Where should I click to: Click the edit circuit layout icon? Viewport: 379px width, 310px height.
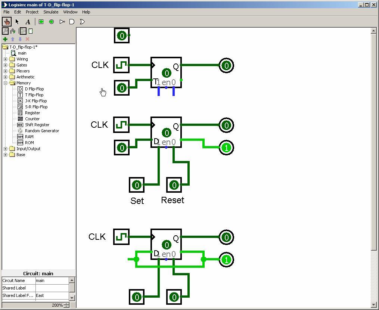point(23,31)
